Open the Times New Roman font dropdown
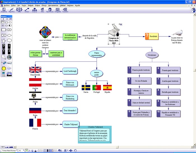196x153 pixels. point(16,150)
